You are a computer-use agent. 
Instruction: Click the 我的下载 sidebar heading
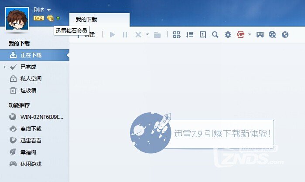(19, 44)
